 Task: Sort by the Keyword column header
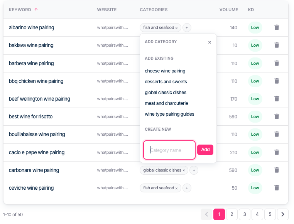click(20, 10)
